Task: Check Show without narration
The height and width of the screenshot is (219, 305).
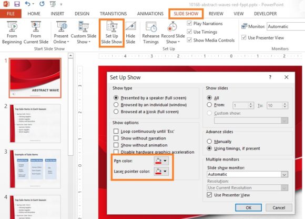Action: point(116,138)
